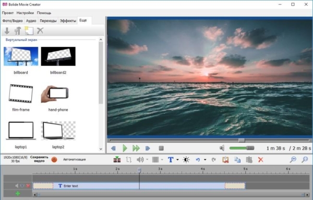
Task: Click the 1920x1080 30 fps project settings
Action: pyautogui.click(x=15, y=159)
